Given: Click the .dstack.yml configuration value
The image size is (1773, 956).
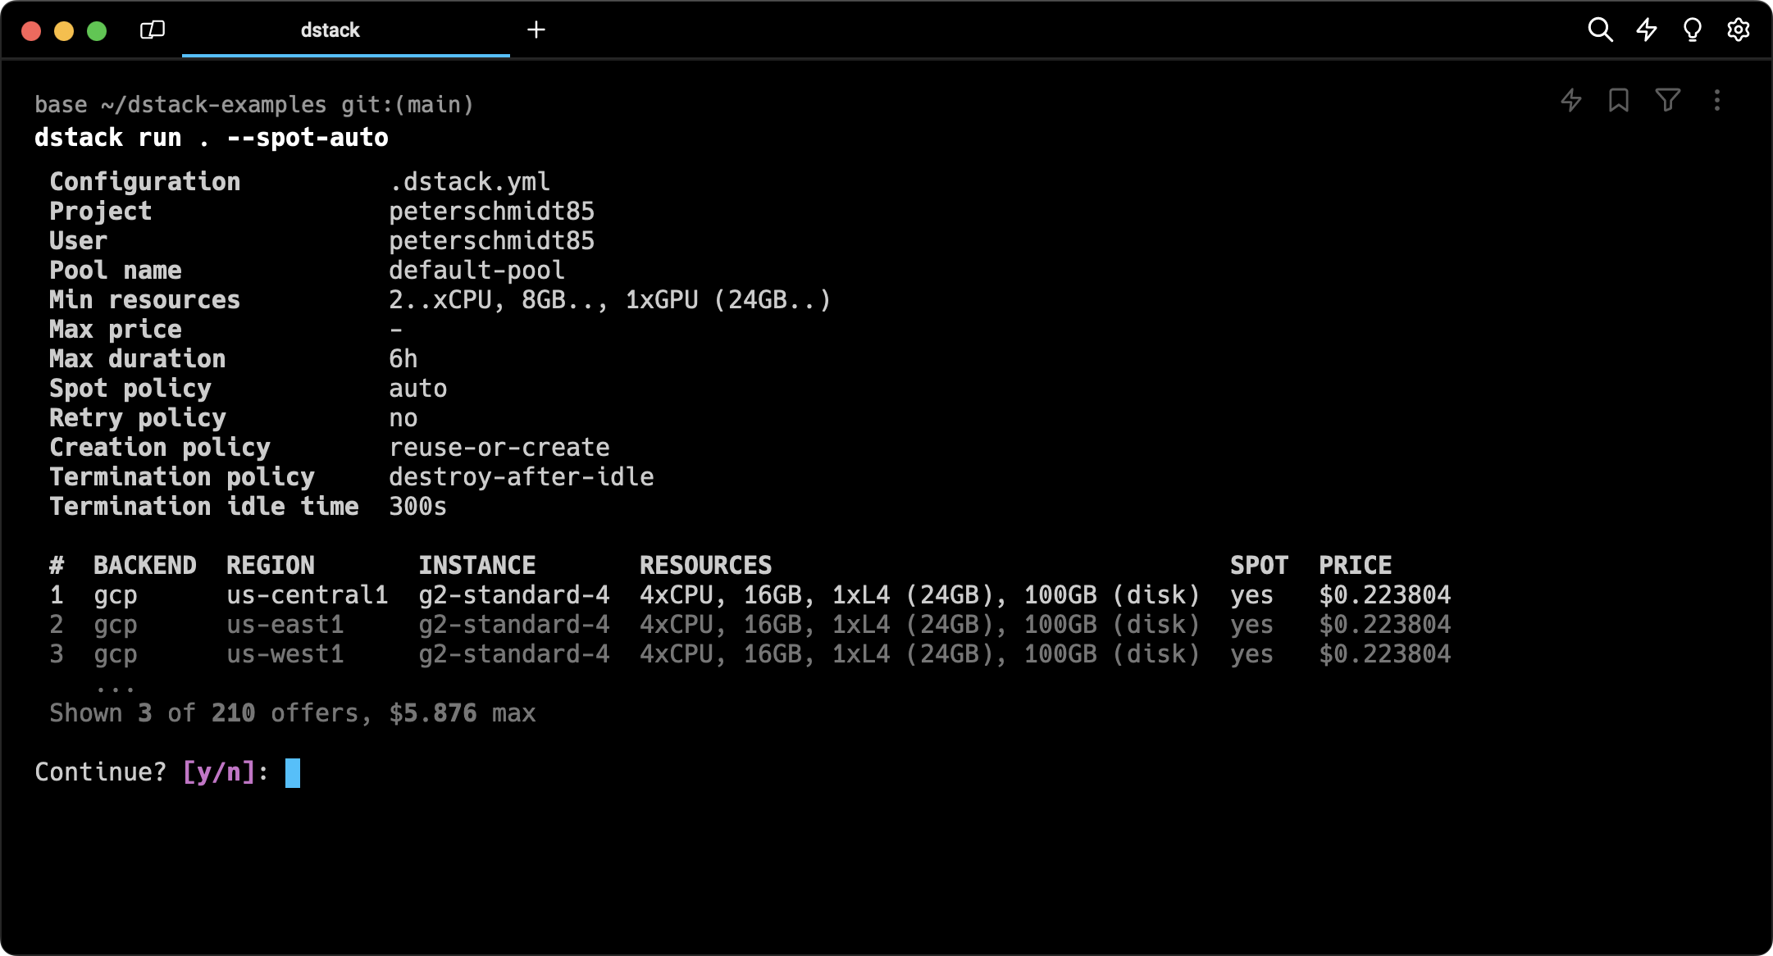Looking at the screenshot, I should (469, 182).
